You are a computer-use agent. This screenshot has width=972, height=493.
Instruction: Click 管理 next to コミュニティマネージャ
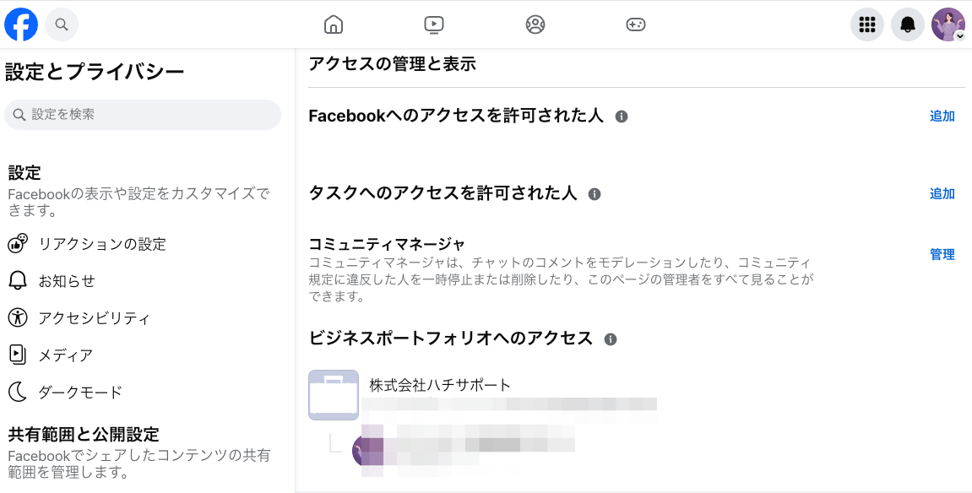click(942, 255)
